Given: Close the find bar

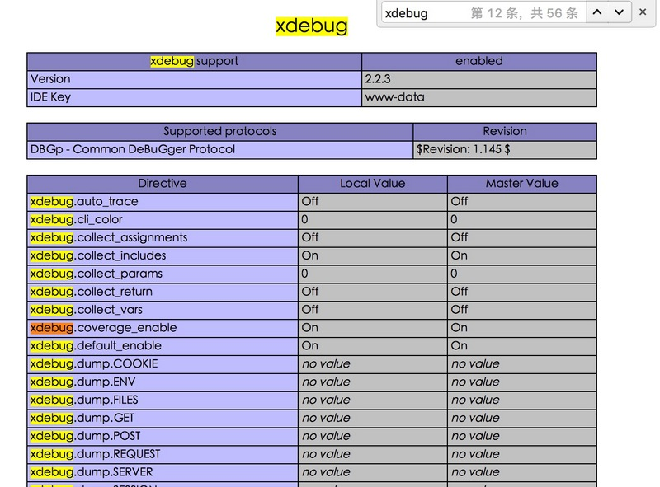Looking at the screenshot, I should [643, 12].
